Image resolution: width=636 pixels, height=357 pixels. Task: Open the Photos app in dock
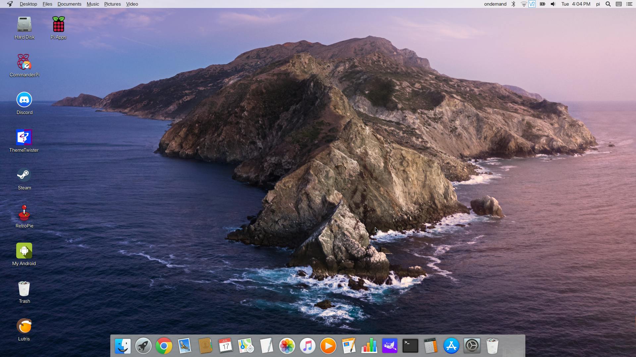(287, 346)
